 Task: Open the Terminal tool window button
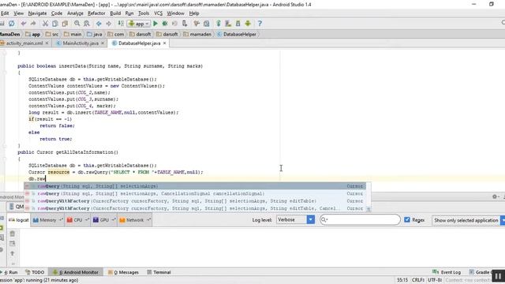click(x=159, y=272)
